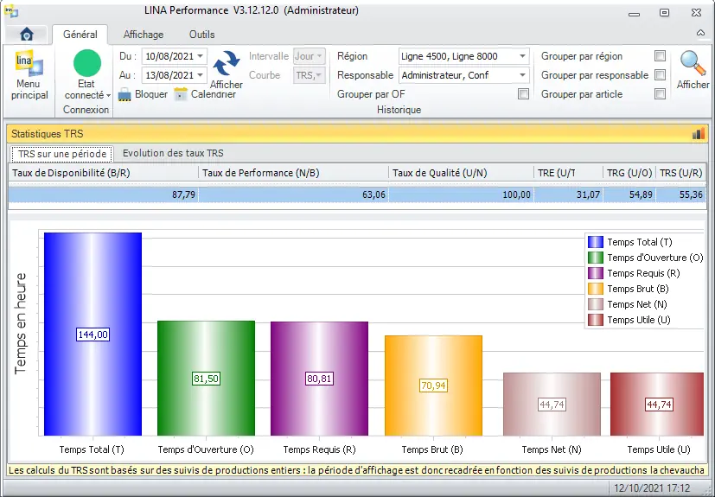This screenshot has width=715, height=497.
Task: Click the status bar date 12/10/2021 17:12
Action: (x=652, y=488)
